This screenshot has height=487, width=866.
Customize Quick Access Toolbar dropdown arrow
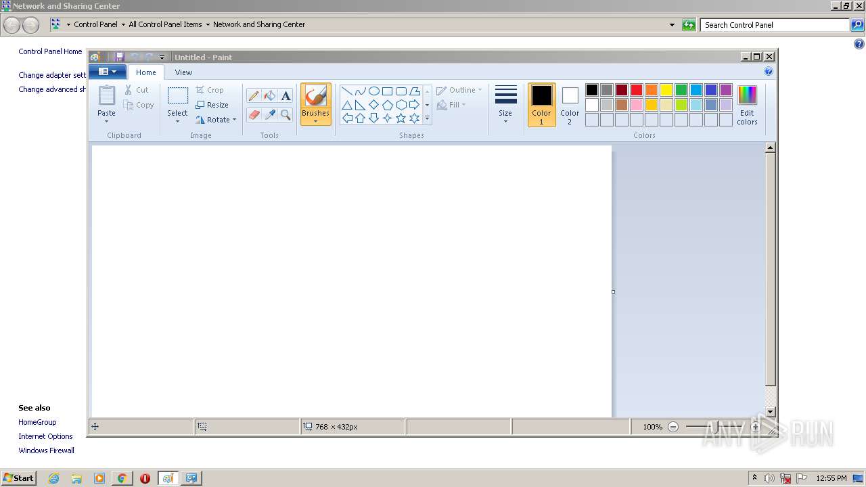162,57
